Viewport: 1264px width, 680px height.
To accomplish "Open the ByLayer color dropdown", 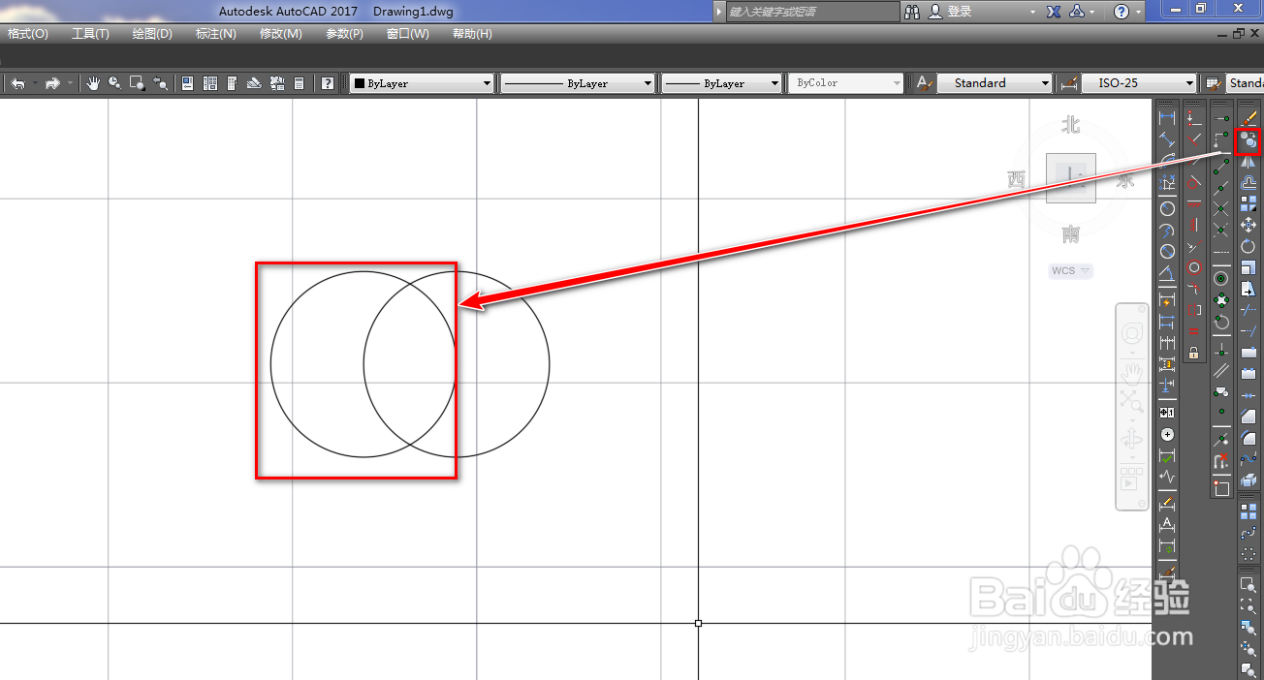I will (422, 83).
